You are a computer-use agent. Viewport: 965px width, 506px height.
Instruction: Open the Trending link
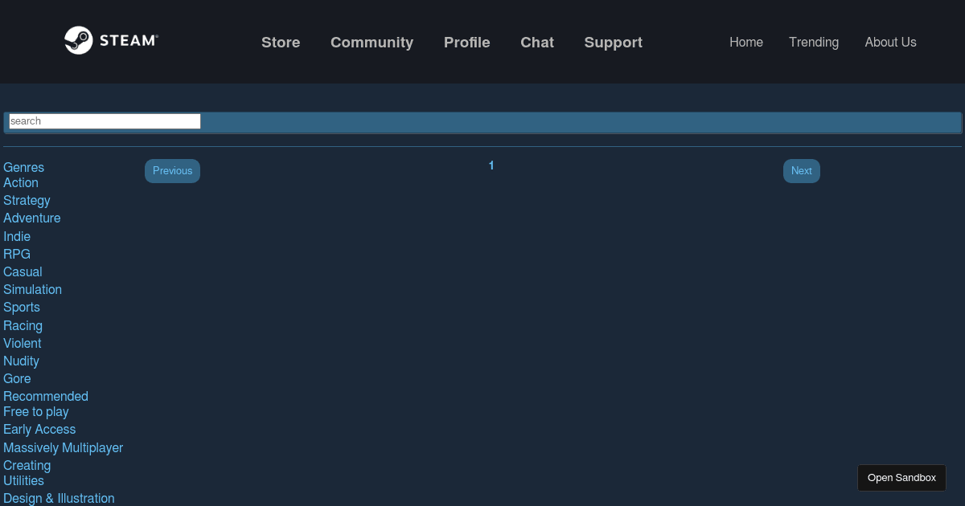[814, 42]
